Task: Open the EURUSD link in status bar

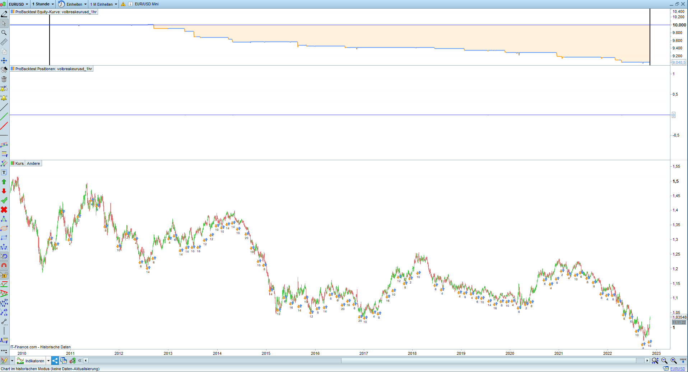Action: (678, 369)
